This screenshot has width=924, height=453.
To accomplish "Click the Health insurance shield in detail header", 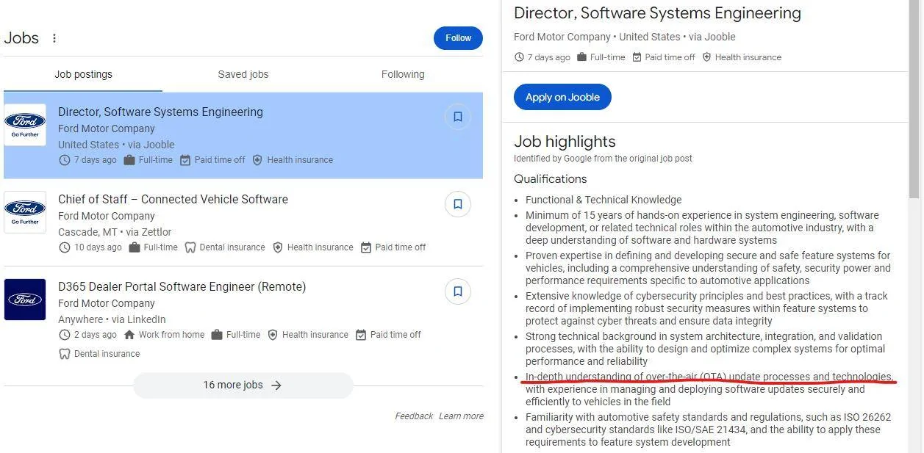I will (x=706, y=57).
